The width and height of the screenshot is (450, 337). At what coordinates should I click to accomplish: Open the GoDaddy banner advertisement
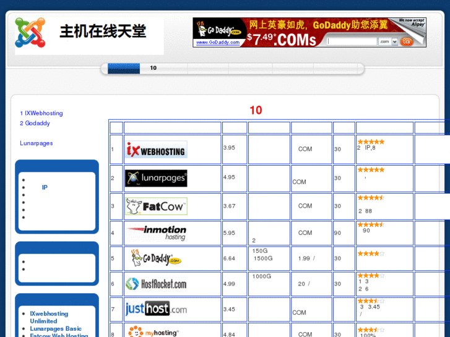[x=309, y=32]
